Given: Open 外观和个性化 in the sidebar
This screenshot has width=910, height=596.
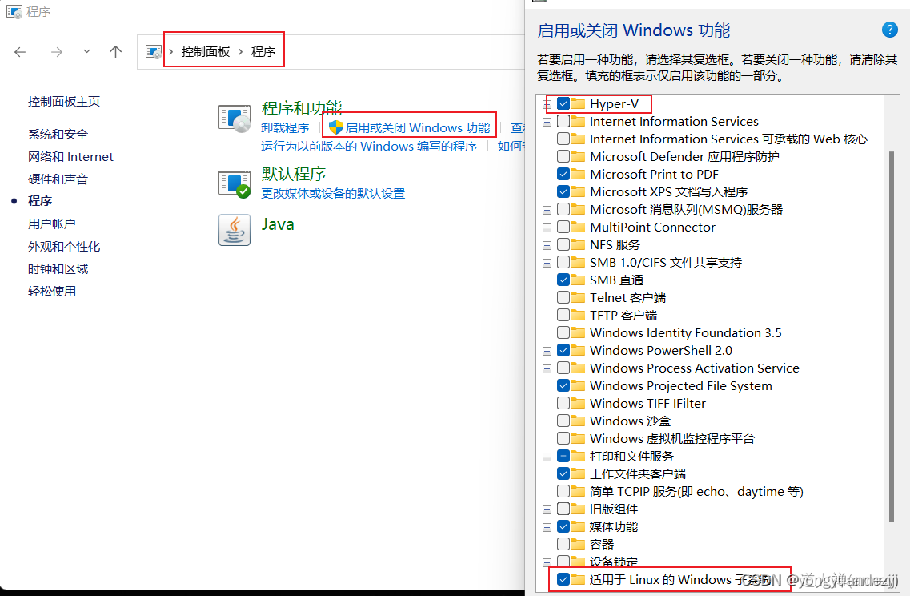Looking at the screenshot, I should click(x=64, y=246).
